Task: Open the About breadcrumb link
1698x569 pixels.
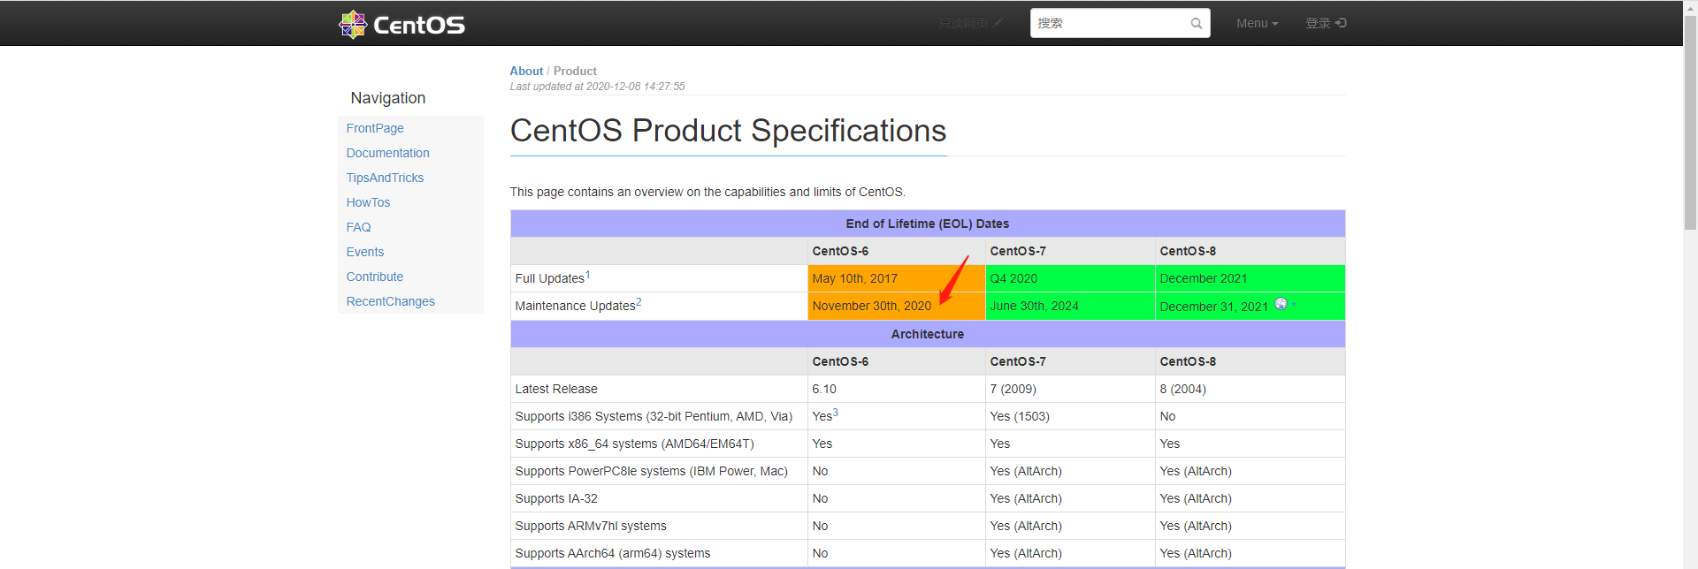Action: tap(526, 71)
